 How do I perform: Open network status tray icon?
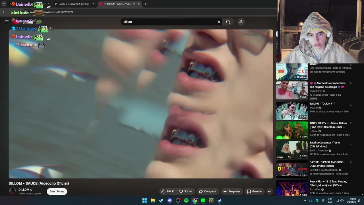click(337, 200)
